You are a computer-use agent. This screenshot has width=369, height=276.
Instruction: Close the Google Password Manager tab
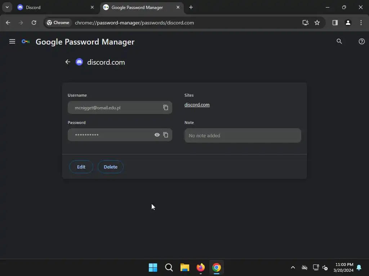178,7
